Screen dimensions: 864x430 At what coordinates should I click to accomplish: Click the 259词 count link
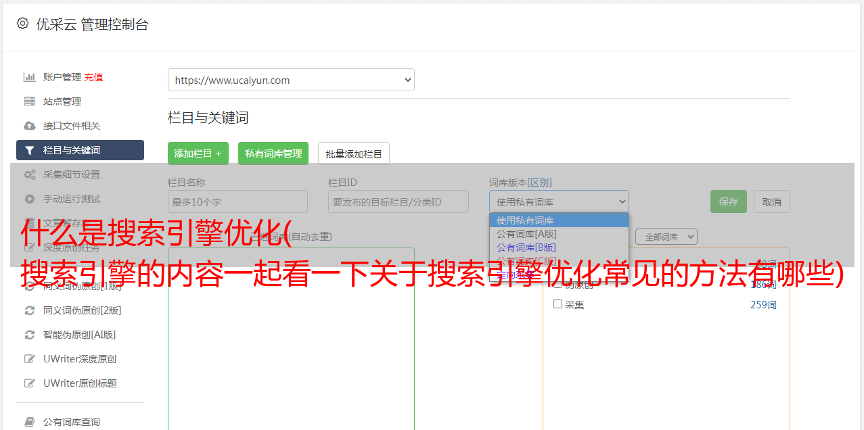tap(763, 305)
